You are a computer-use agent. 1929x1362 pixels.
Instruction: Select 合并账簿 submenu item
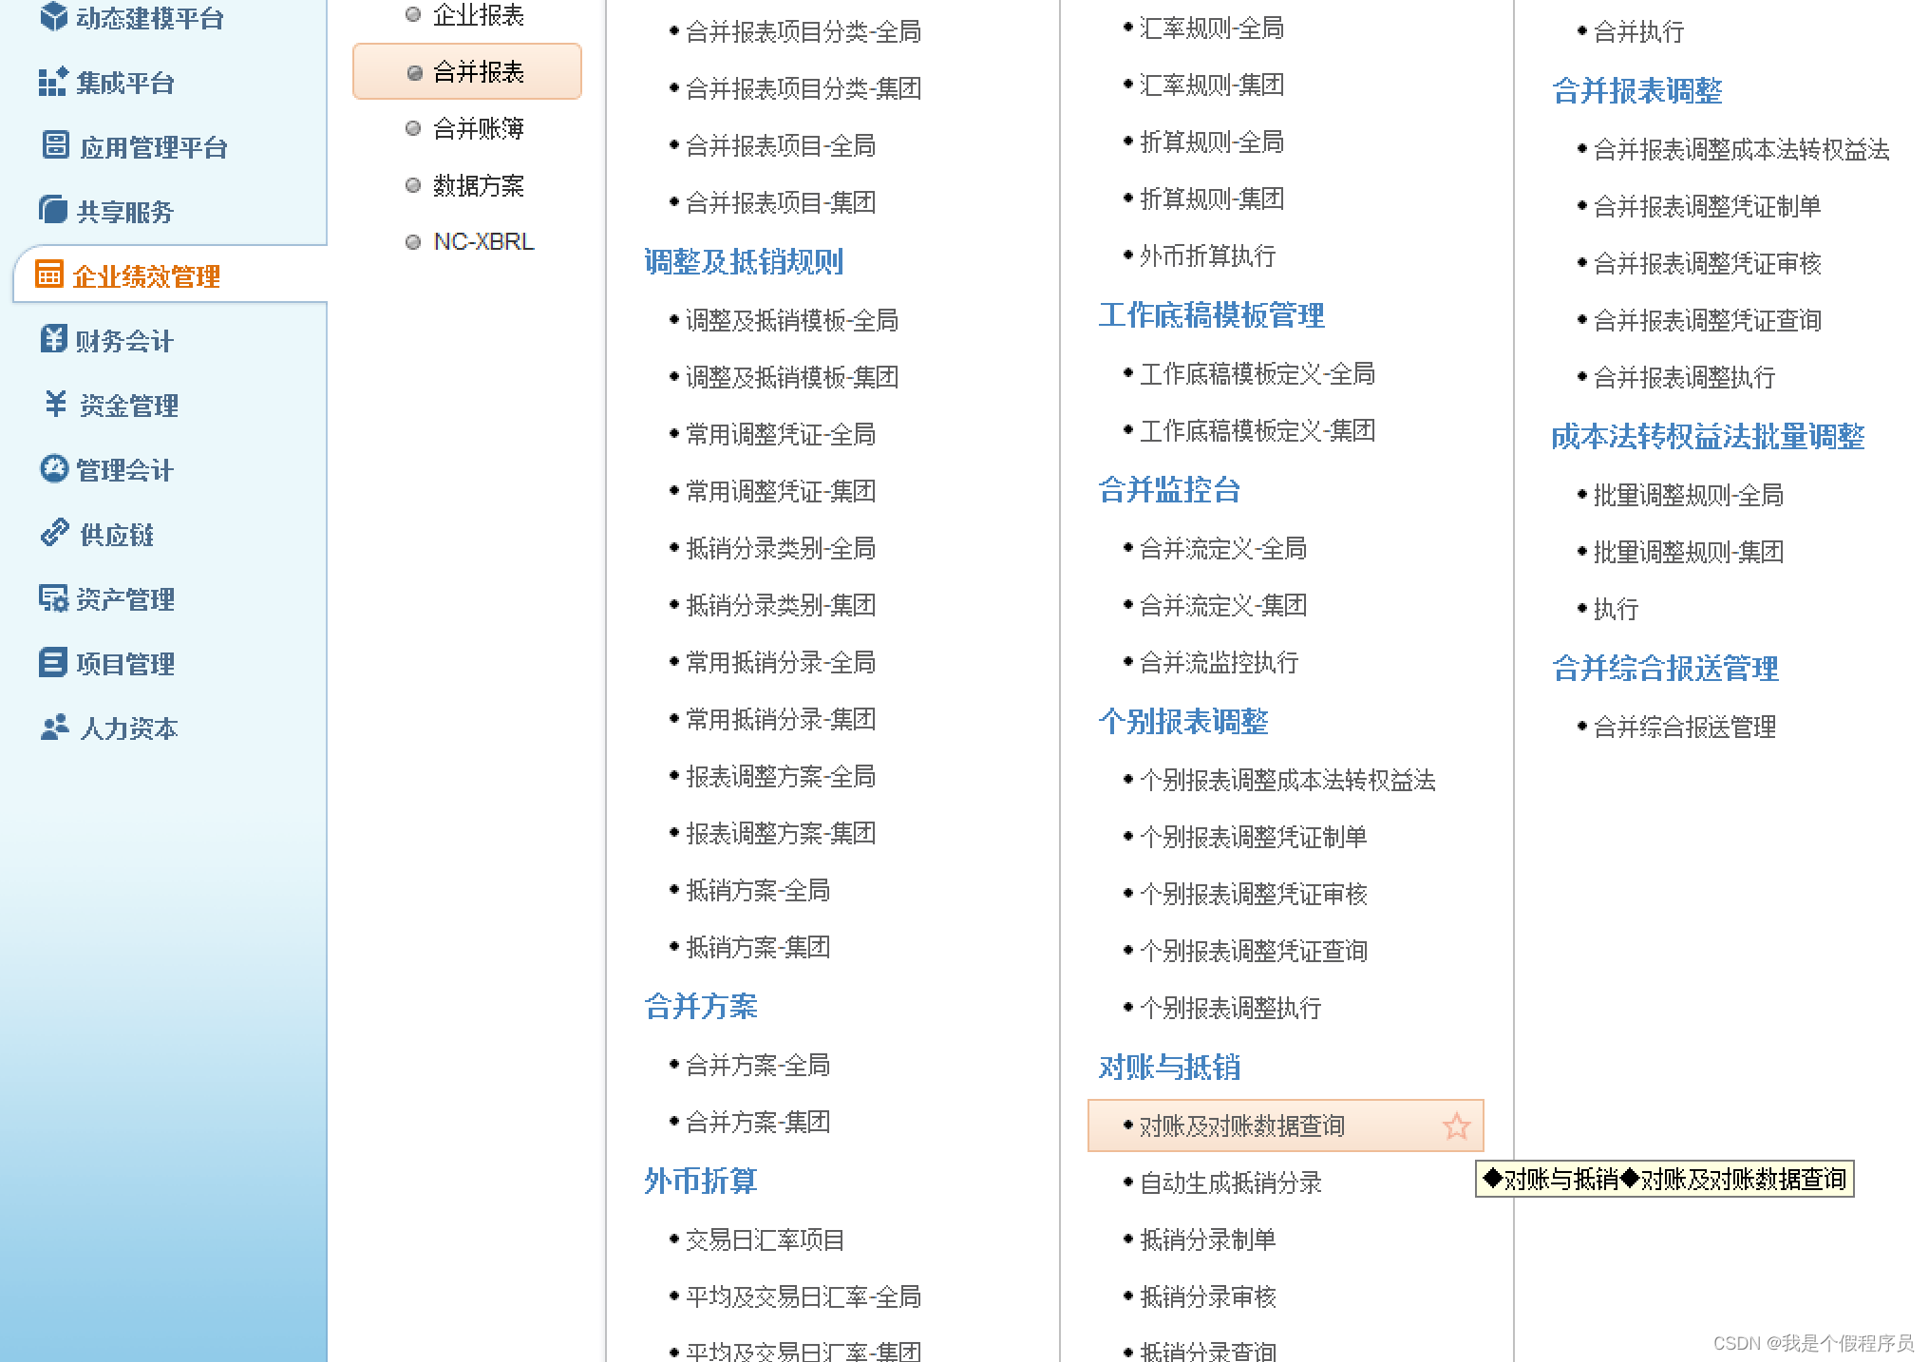[479, 128]
